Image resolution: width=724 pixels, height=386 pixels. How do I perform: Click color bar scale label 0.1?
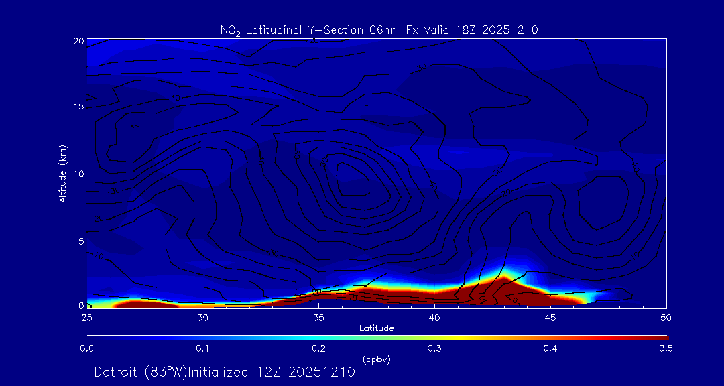tap(202, 348)
